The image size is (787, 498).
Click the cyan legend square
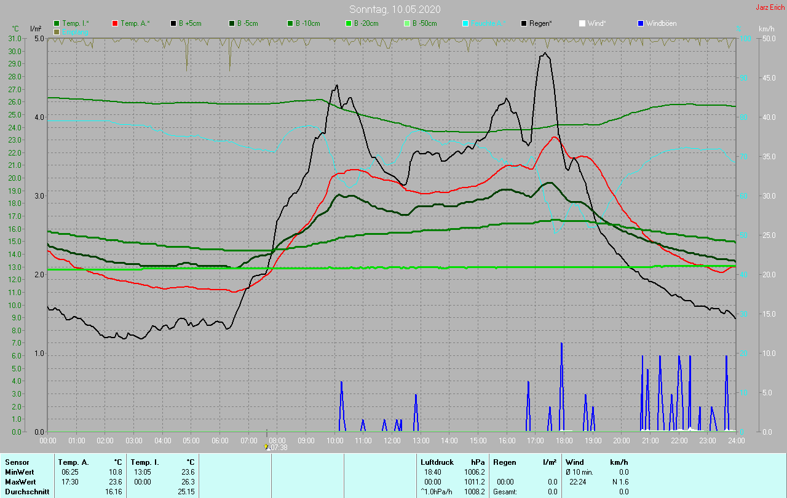pyautogui.click(x=465, y=23)
